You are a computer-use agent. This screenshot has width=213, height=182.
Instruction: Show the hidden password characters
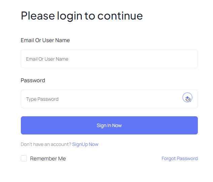click(187, 97)
